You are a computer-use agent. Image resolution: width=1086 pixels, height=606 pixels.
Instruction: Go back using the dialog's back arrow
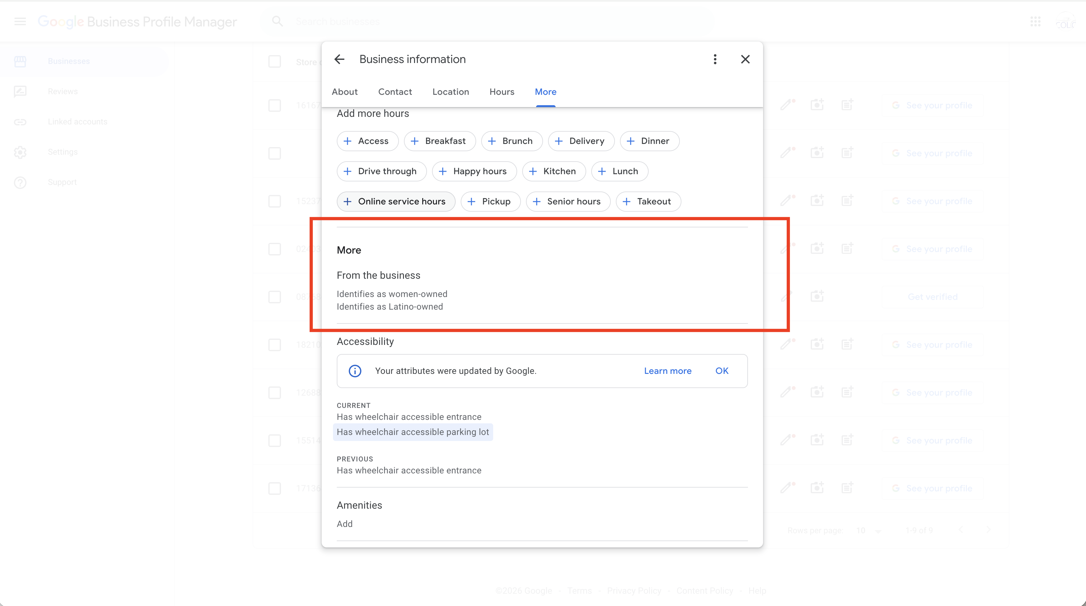coord(339,60)
